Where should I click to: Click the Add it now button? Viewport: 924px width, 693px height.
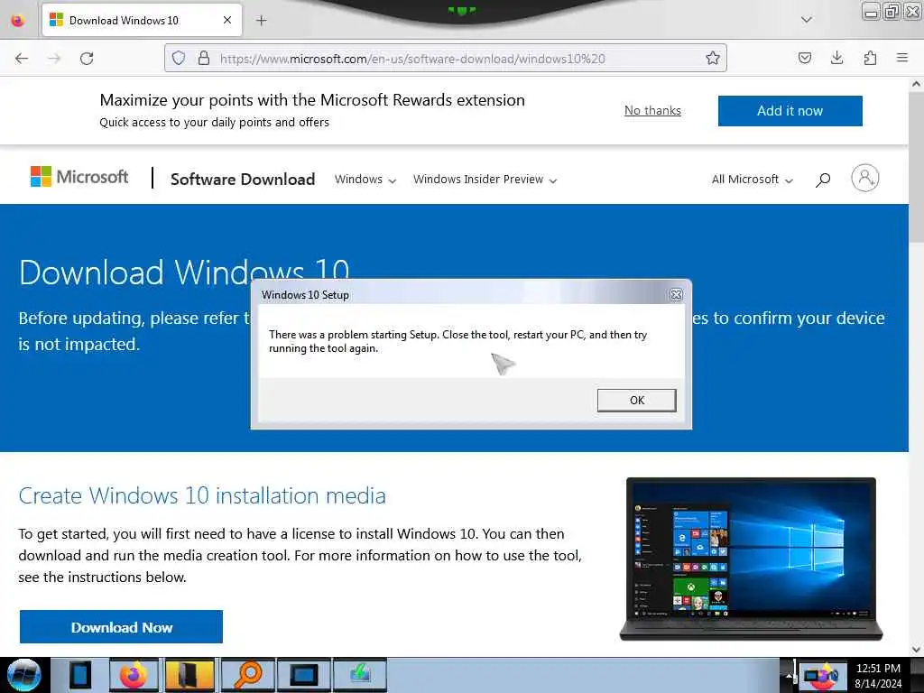point(790,111)
